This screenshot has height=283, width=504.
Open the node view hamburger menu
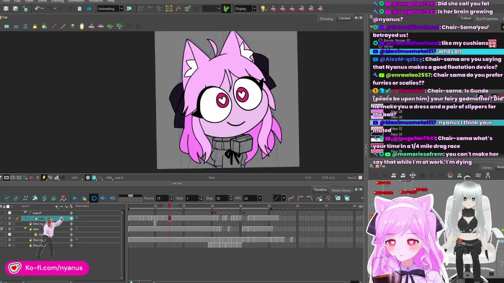click(x=371, y=166)
